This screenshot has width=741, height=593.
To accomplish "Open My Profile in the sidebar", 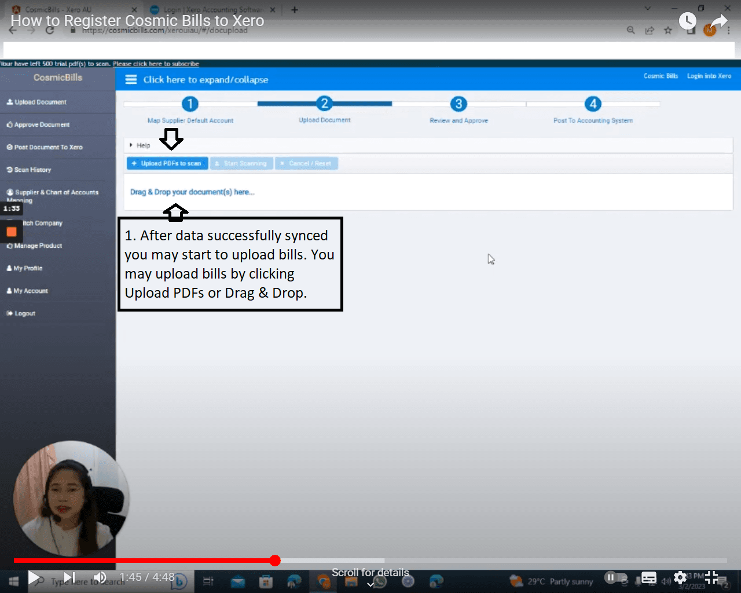I will [x=25, y=268].
